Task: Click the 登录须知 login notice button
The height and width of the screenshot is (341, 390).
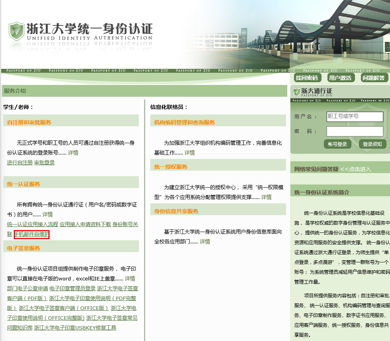Action: pos(372,144)
